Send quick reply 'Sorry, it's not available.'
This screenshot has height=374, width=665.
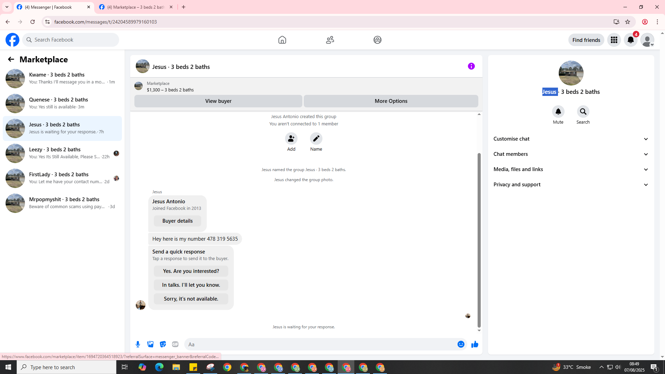coord(191,299)
